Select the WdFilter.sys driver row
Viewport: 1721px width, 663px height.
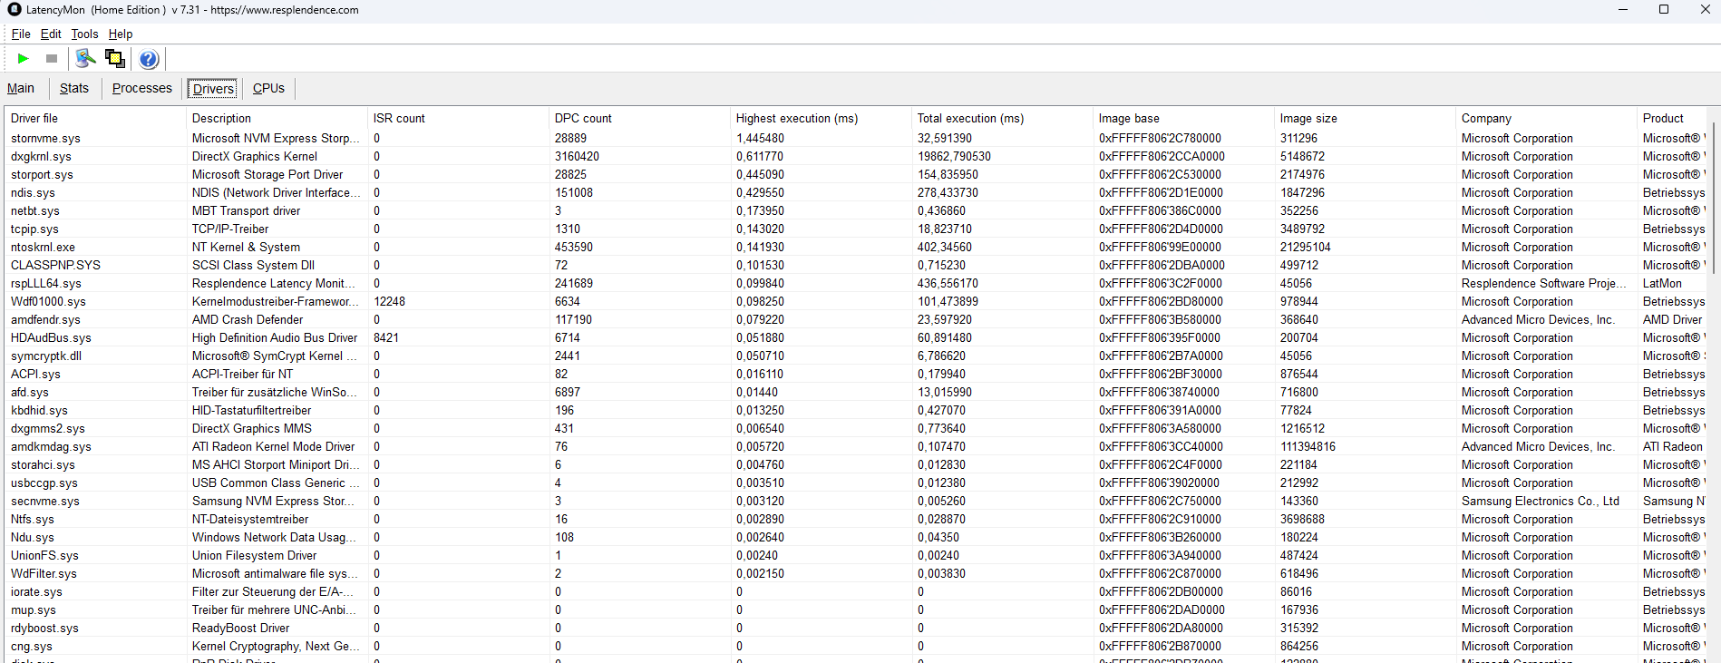pos(857,573)
